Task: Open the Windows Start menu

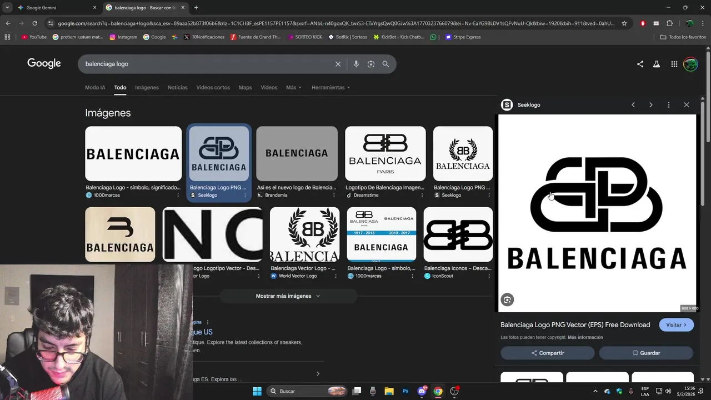Action: point(257,391)
